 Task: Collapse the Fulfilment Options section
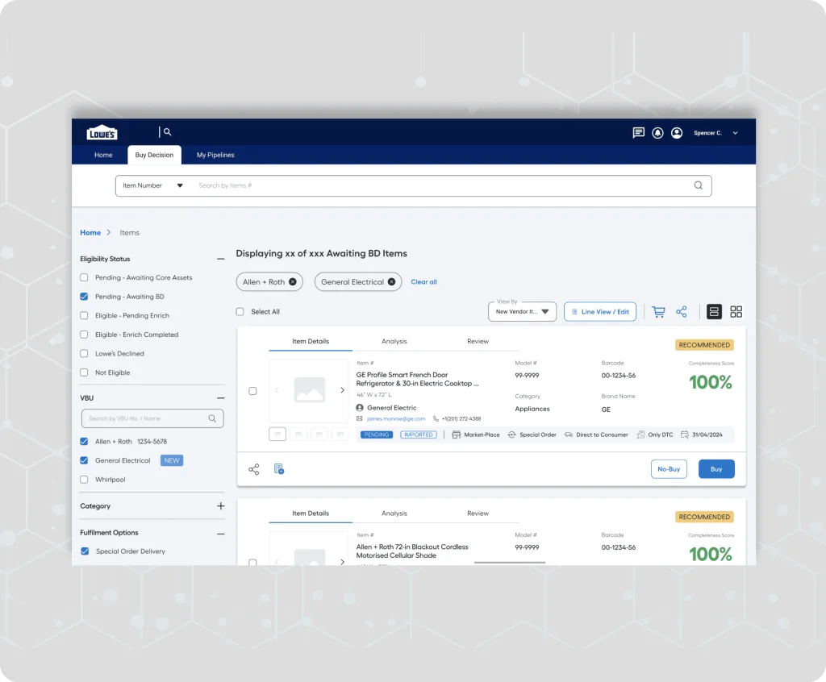coord(221,534)
